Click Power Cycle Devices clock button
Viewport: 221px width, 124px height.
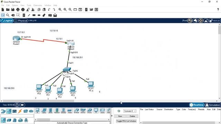[17, 105]
